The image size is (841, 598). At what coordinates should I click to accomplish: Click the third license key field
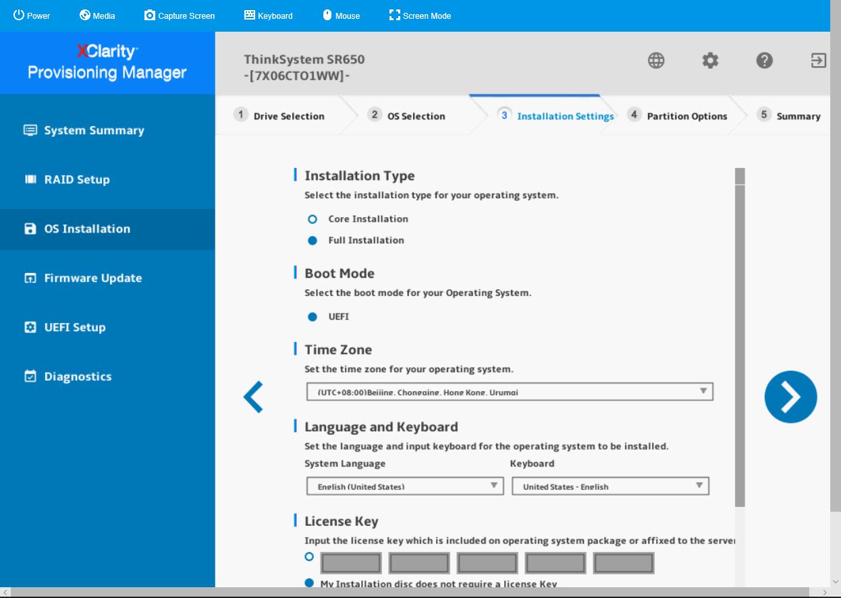tap(487, 563)
